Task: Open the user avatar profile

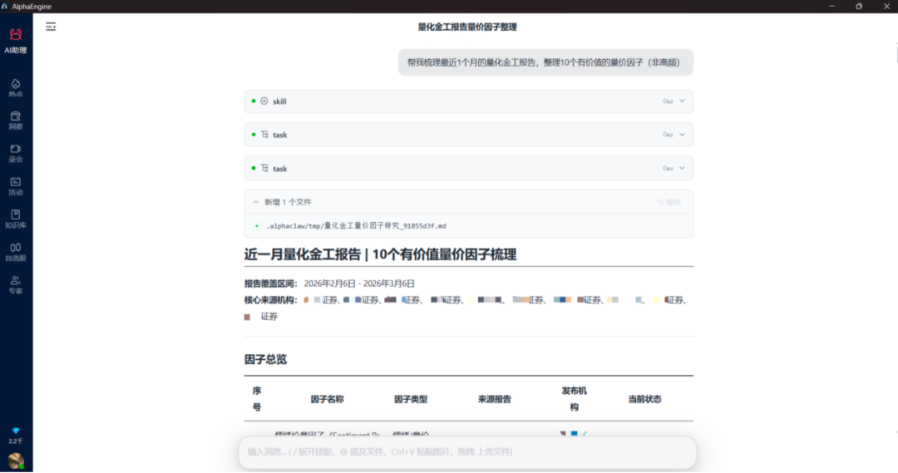Action: pos(16,461)
